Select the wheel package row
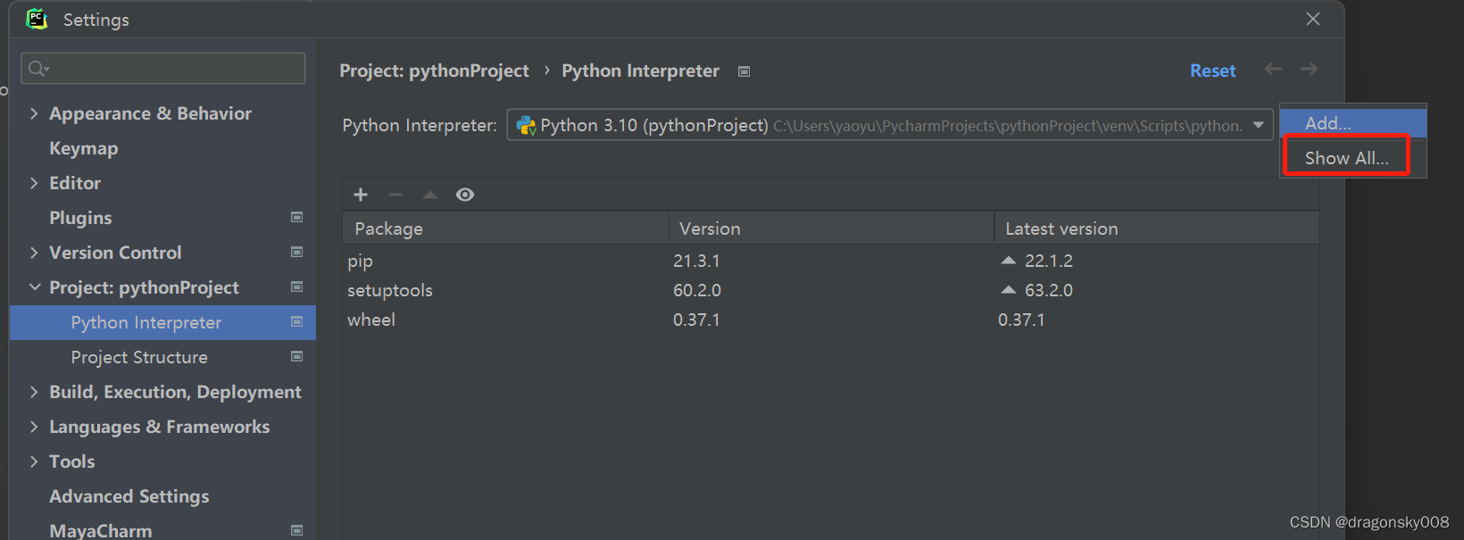 click(371, 320)
